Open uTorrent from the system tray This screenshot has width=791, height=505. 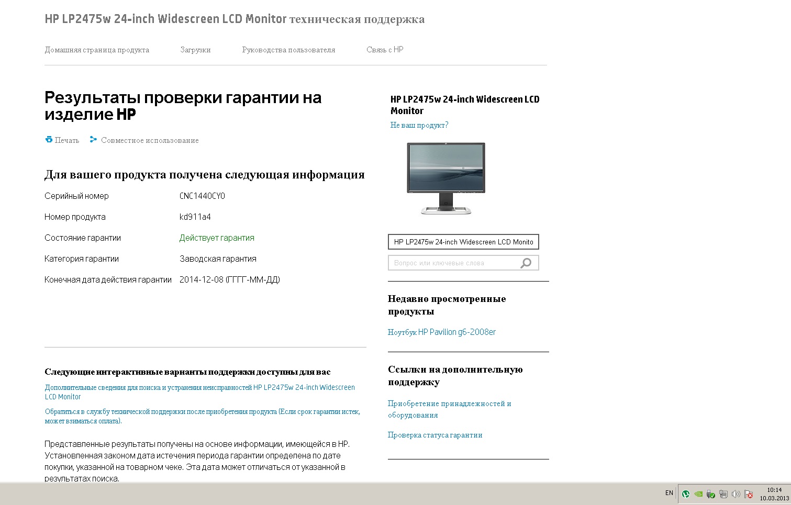pos(686,493)
